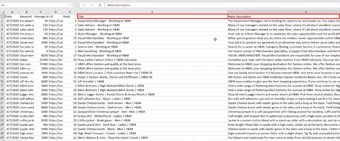Viewport: 340px width, 141px height.
Task: Select meta description starting 'Search for a career at H&M'
Action: tap(284, 47)
